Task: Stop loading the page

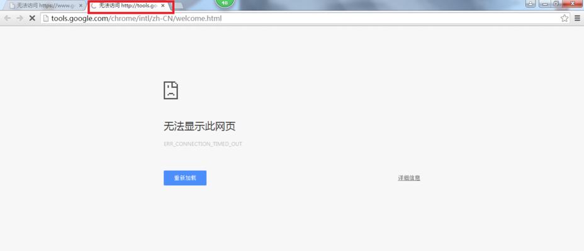Action: click(x=32, y=18)
